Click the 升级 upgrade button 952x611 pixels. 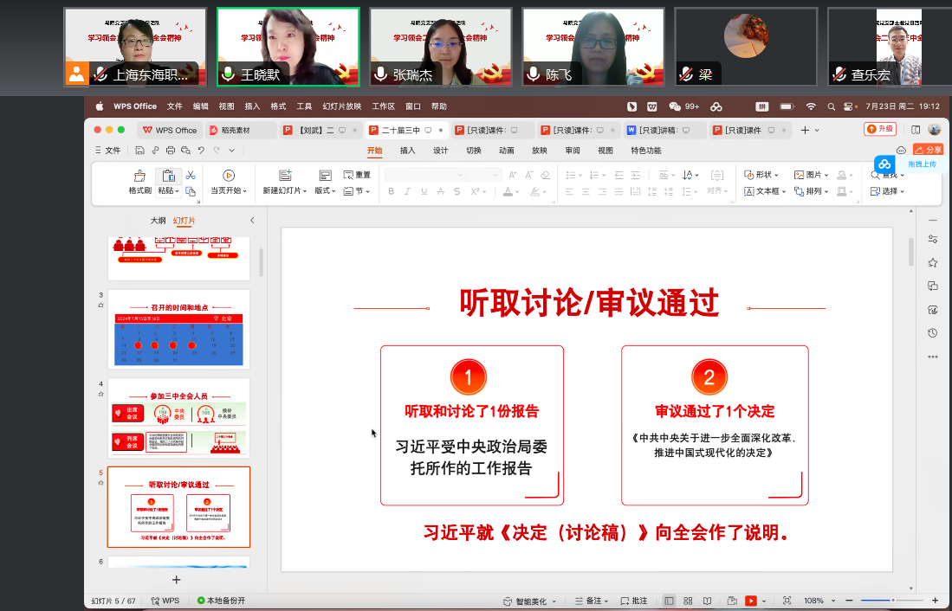pos(880,129)
